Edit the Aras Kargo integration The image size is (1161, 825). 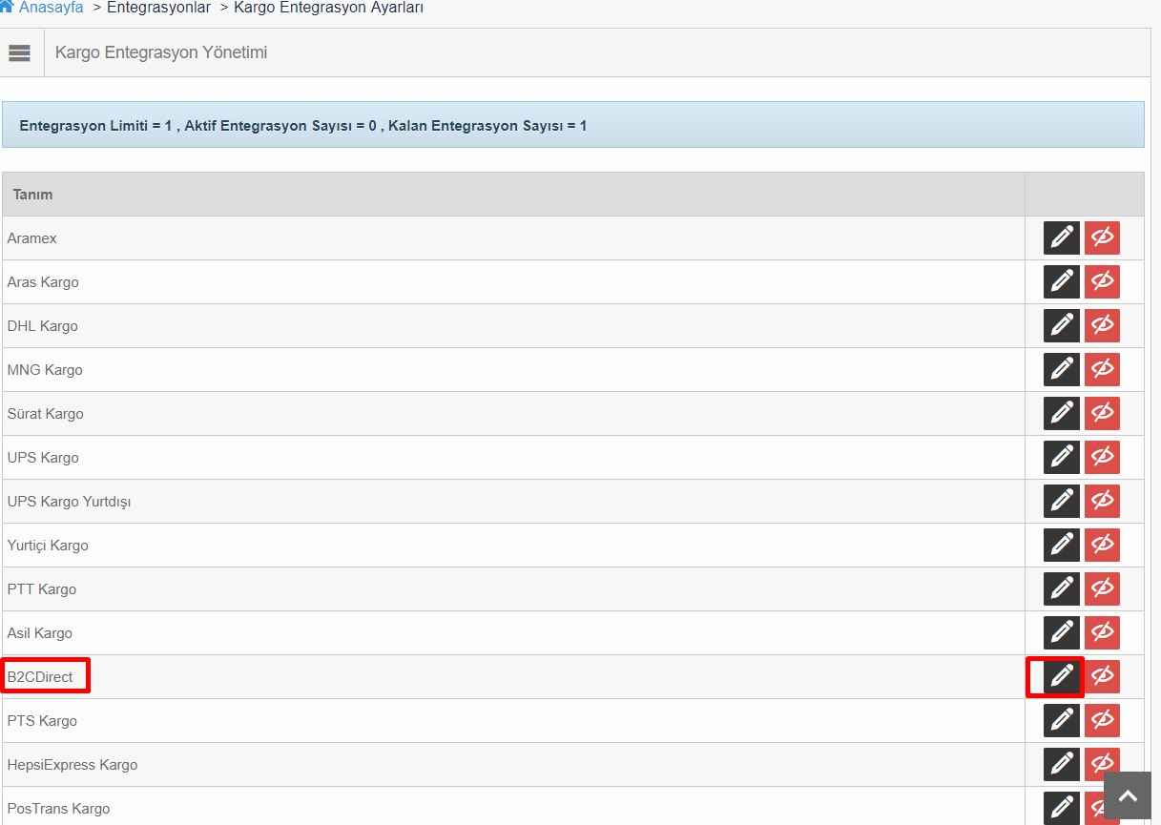point(1062,282)
